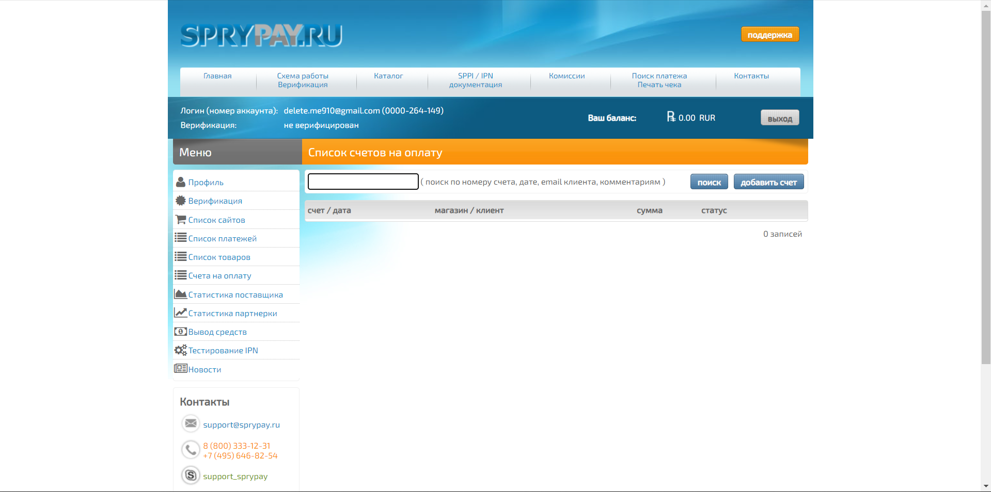Open the Список платежей link
The height and width of the screenshot is (492, 991).
pos(223,239)
